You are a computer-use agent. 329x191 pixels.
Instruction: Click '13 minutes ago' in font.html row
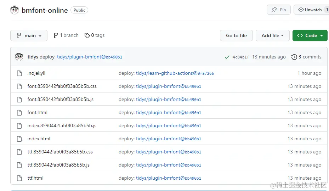click(305, 112)
